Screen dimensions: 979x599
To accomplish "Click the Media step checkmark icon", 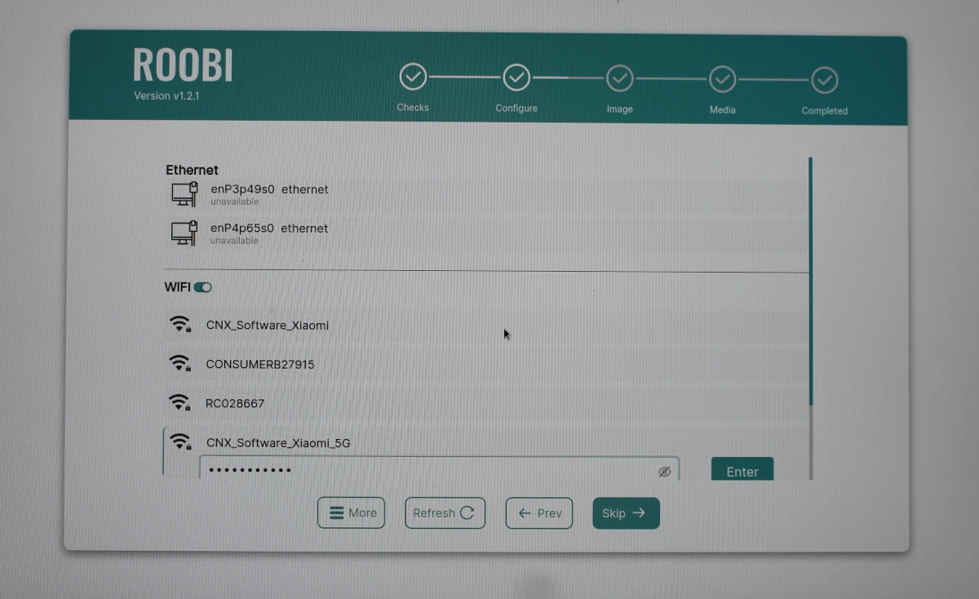I will (x=722, y=79).
